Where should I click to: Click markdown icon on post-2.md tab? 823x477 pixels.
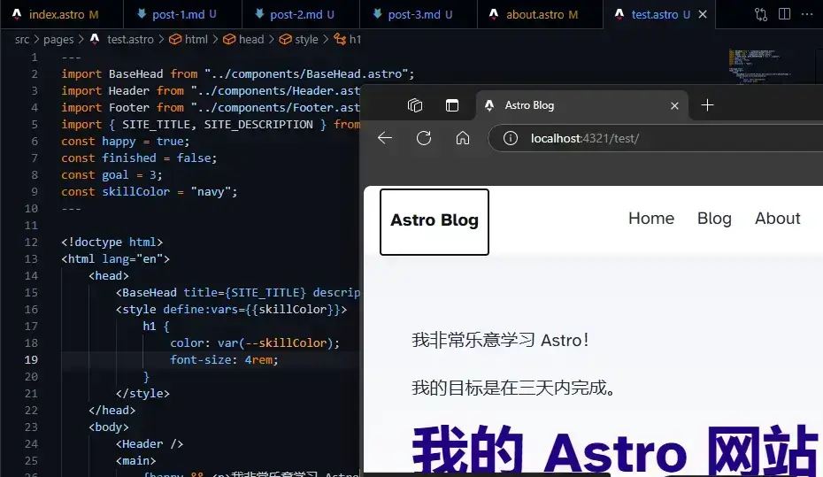[259, 14]
